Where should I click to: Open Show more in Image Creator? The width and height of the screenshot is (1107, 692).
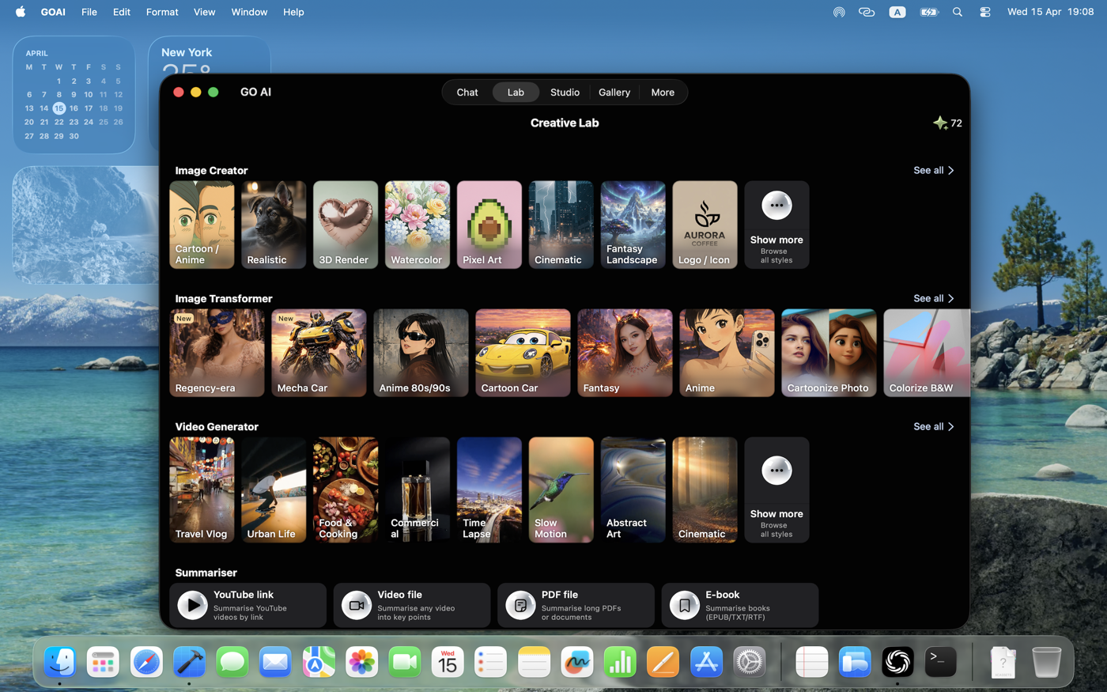point(776,225)
